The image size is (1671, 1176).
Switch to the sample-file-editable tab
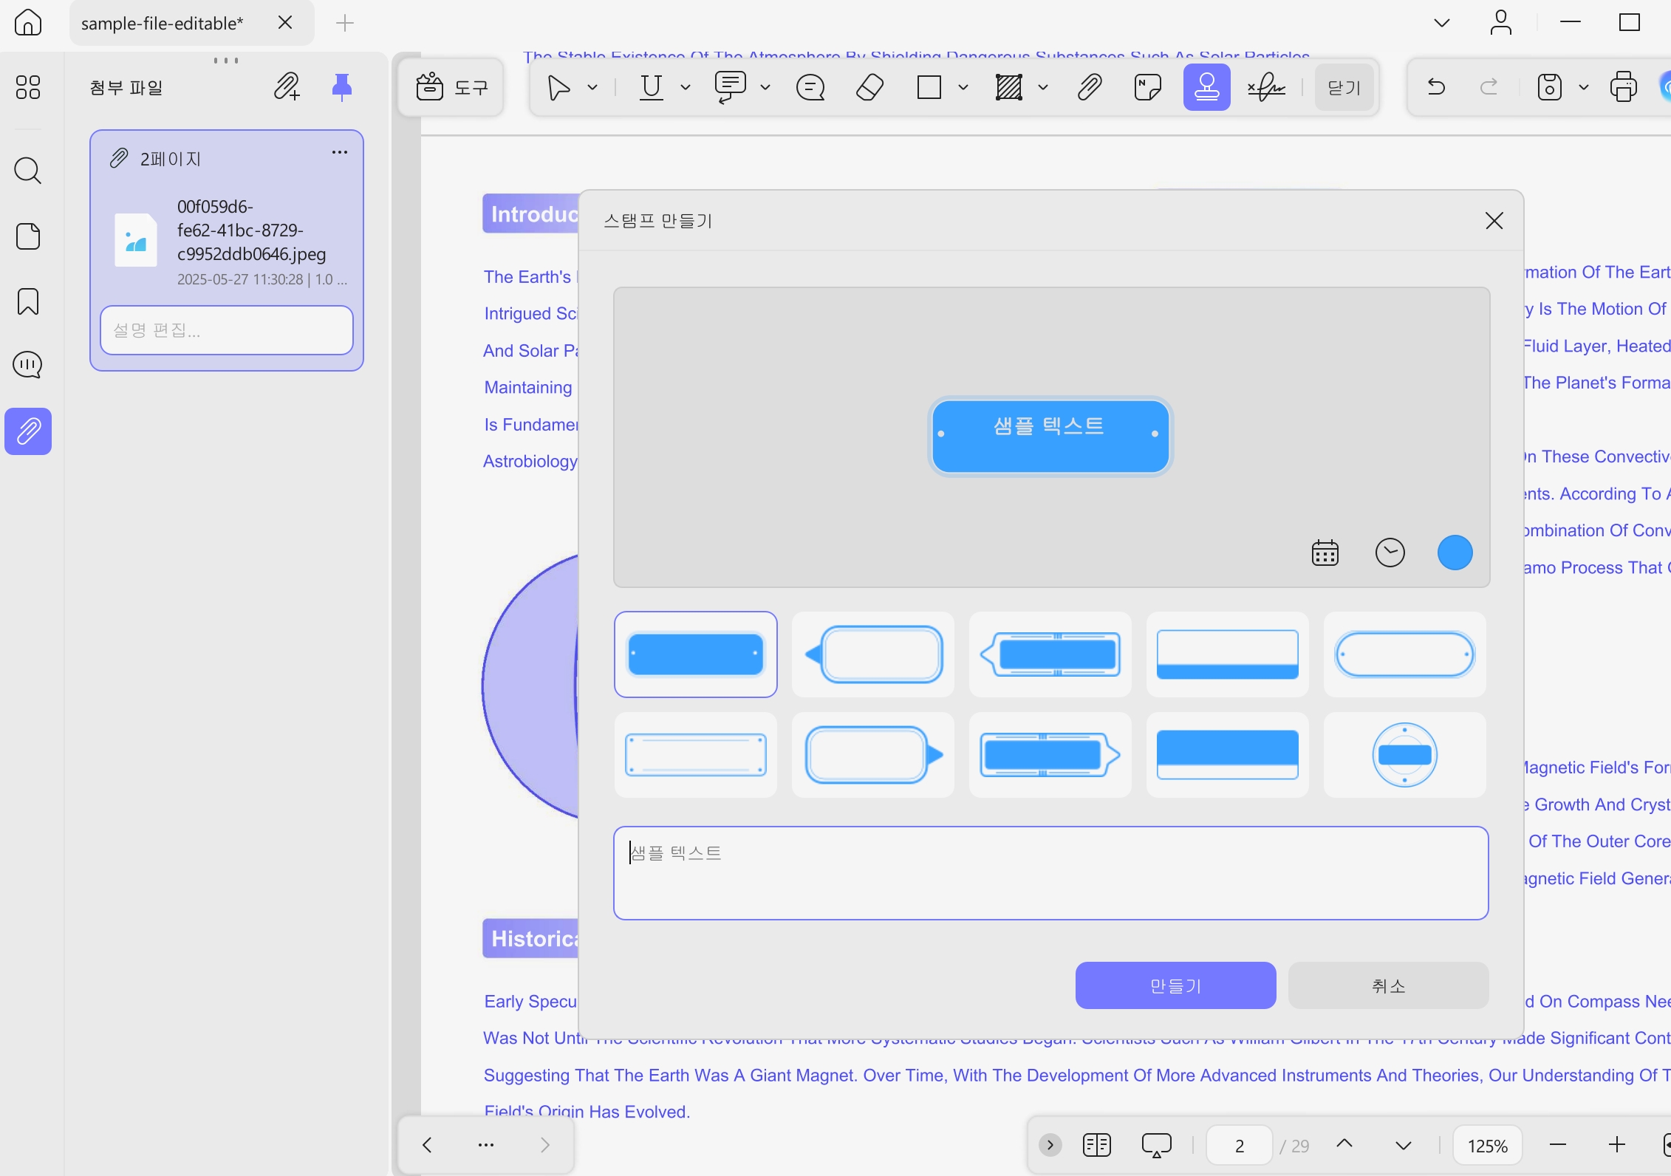[163, 23]
